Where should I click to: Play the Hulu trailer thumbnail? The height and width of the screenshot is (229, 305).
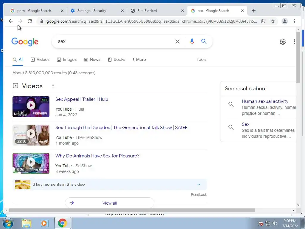click(x=31, y=107)
